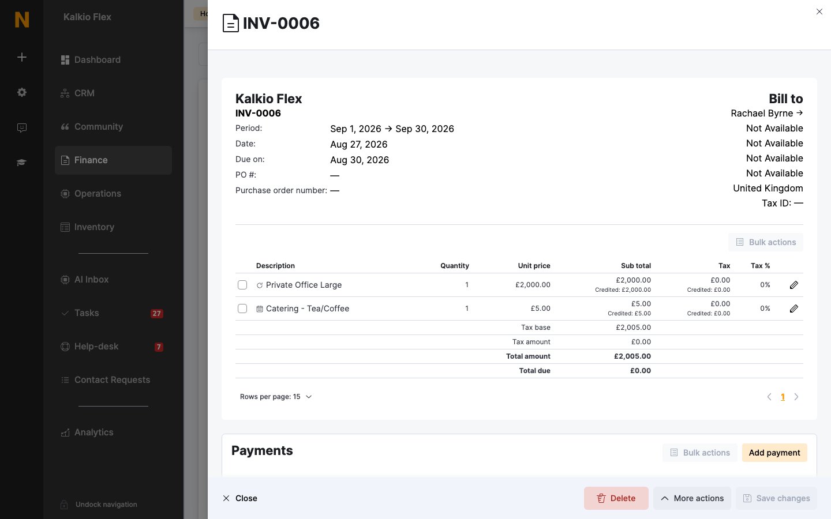Screen dimensions: 831x519
Task: Open the chat feedback icon in left rail
Action: [22, 127]
